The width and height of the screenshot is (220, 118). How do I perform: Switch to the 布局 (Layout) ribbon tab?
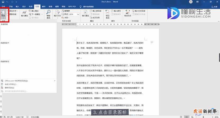[31, 7]
